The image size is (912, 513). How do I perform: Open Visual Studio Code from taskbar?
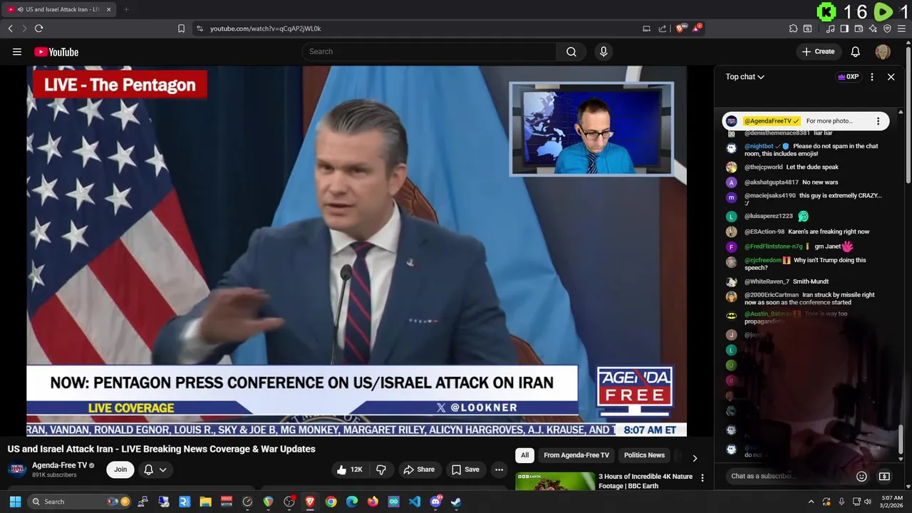point(415,502)
